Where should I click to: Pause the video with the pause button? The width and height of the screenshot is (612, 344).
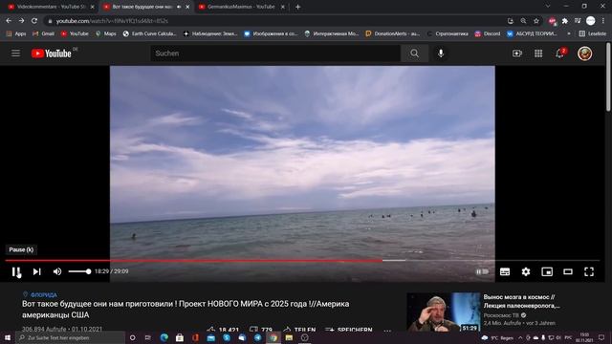[x=15, y=271]
